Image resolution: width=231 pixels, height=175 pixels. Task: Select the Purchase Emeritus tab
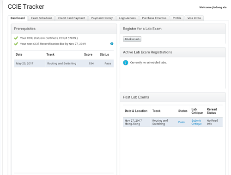click(x=154, y=18)
